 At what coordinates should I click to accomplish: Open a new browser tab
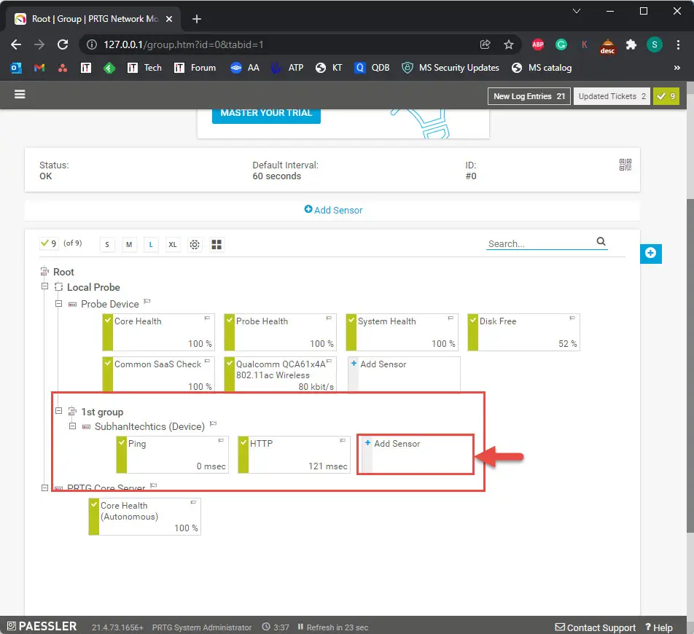197,19
